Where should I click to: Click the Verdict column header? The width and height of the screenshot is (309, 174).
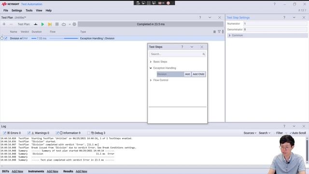[25, 31]
